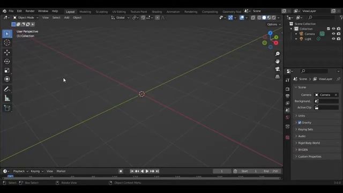Toggle viewport overlays
Image resolution: width=343 pixels, height=193 pixels.
coord(242,18)
